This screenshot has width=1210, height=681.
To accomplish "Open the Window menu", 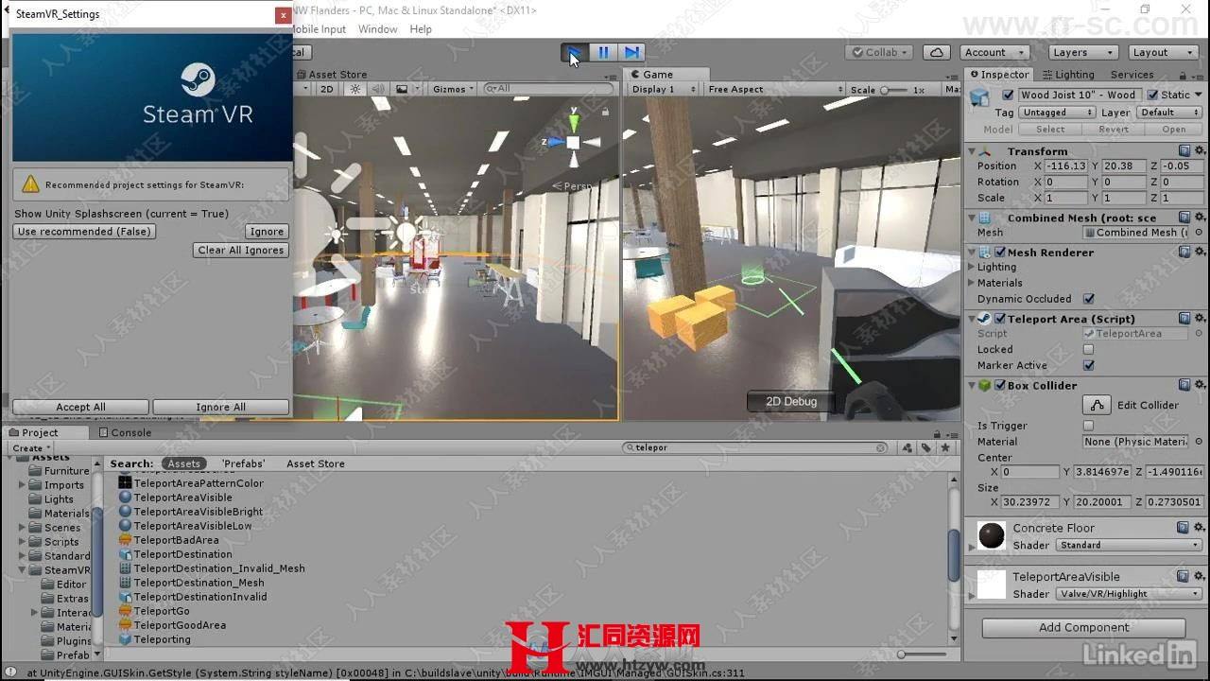I will click(377, 29).
